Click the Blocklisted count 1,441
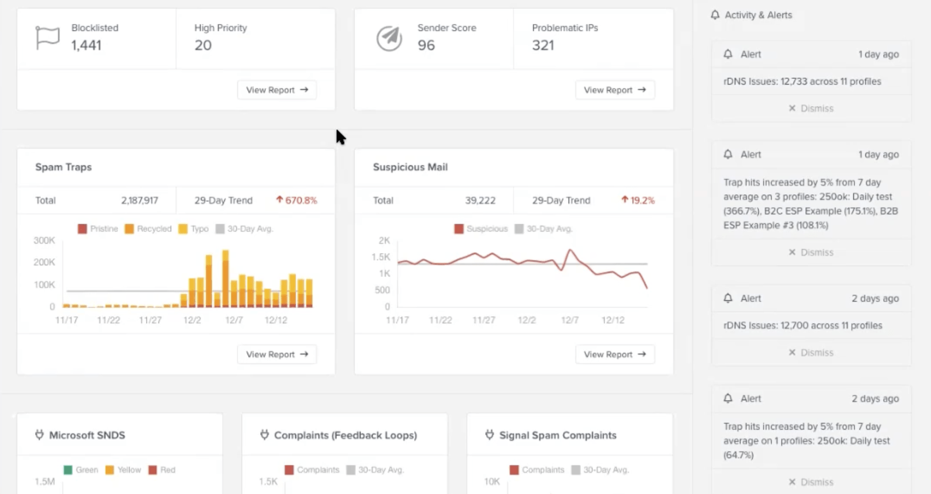 [87, 45]
